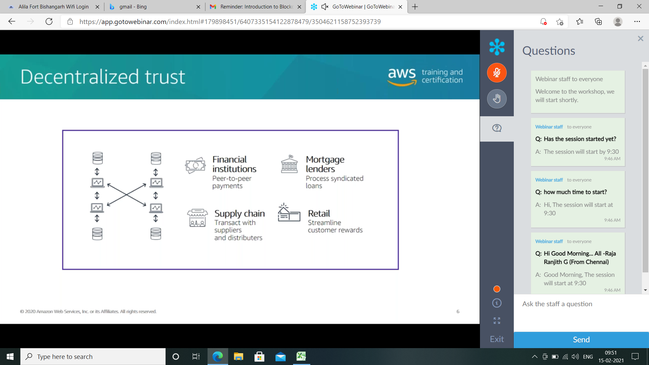This screenshot has height=365, width=649.
Task: Click Exit to leave the webinar
Action: pyautogui.click(x=497, y=339)
